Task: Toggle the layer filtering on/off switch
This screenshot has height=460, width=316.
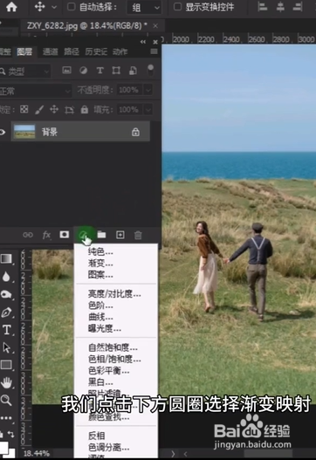Action: pos(150,71)
